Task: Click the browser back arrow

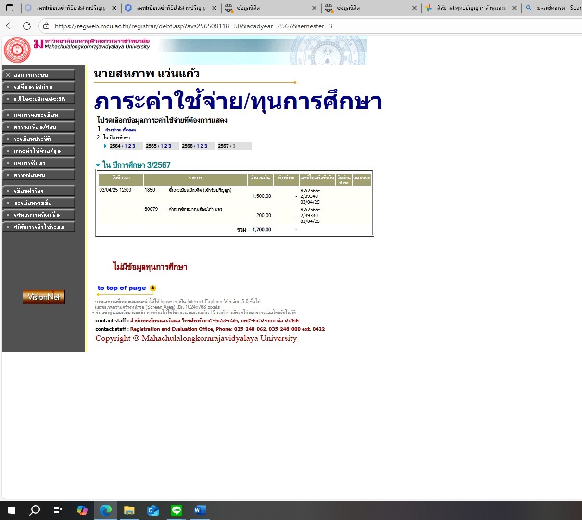Action: point(10,26)
